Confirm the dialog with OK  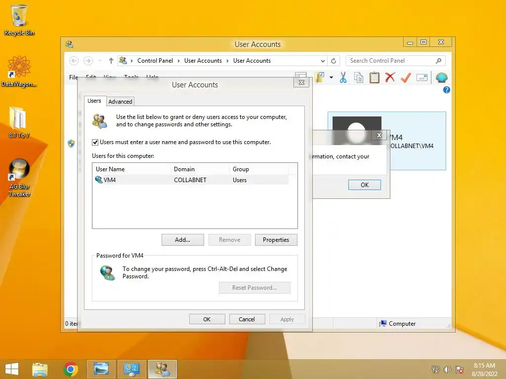(207, 319)
